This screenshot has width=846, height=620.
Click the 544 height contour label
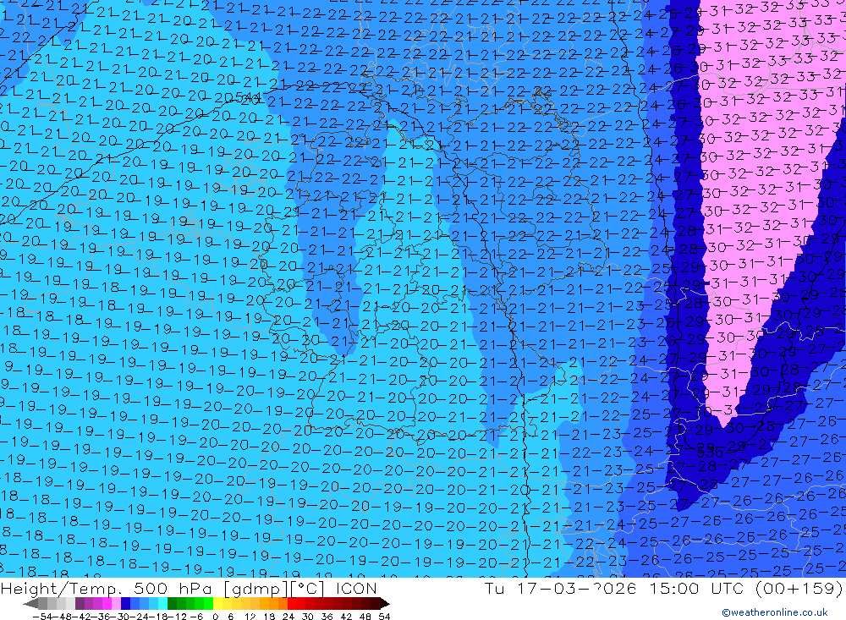click(x=250, y=99)
